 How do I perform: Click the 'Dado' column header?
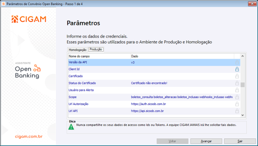click(182, 56)
